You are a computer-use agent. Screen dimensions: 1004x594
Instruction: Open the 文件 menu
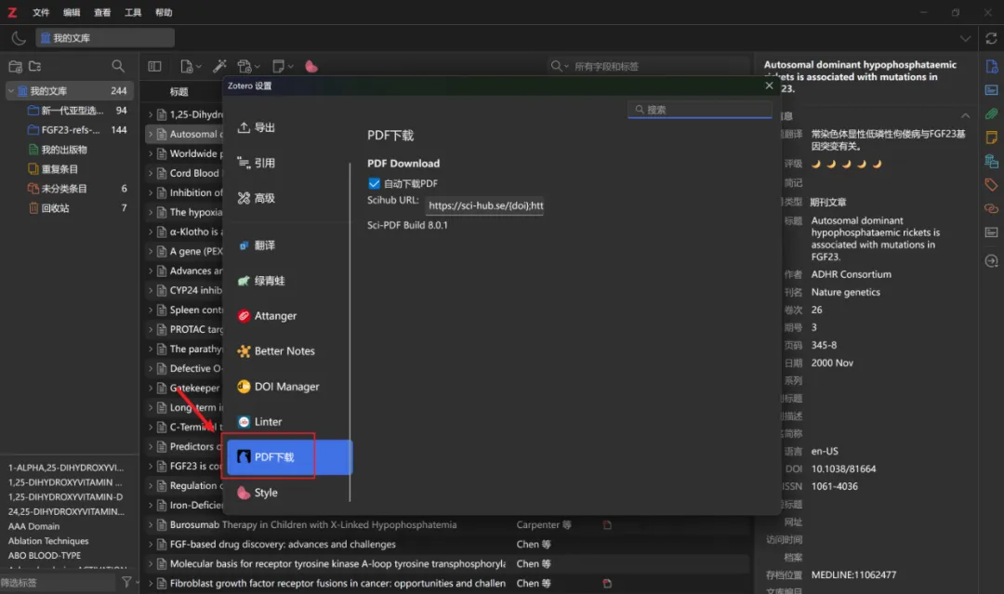pyautogui.click(x=41, y=12)
